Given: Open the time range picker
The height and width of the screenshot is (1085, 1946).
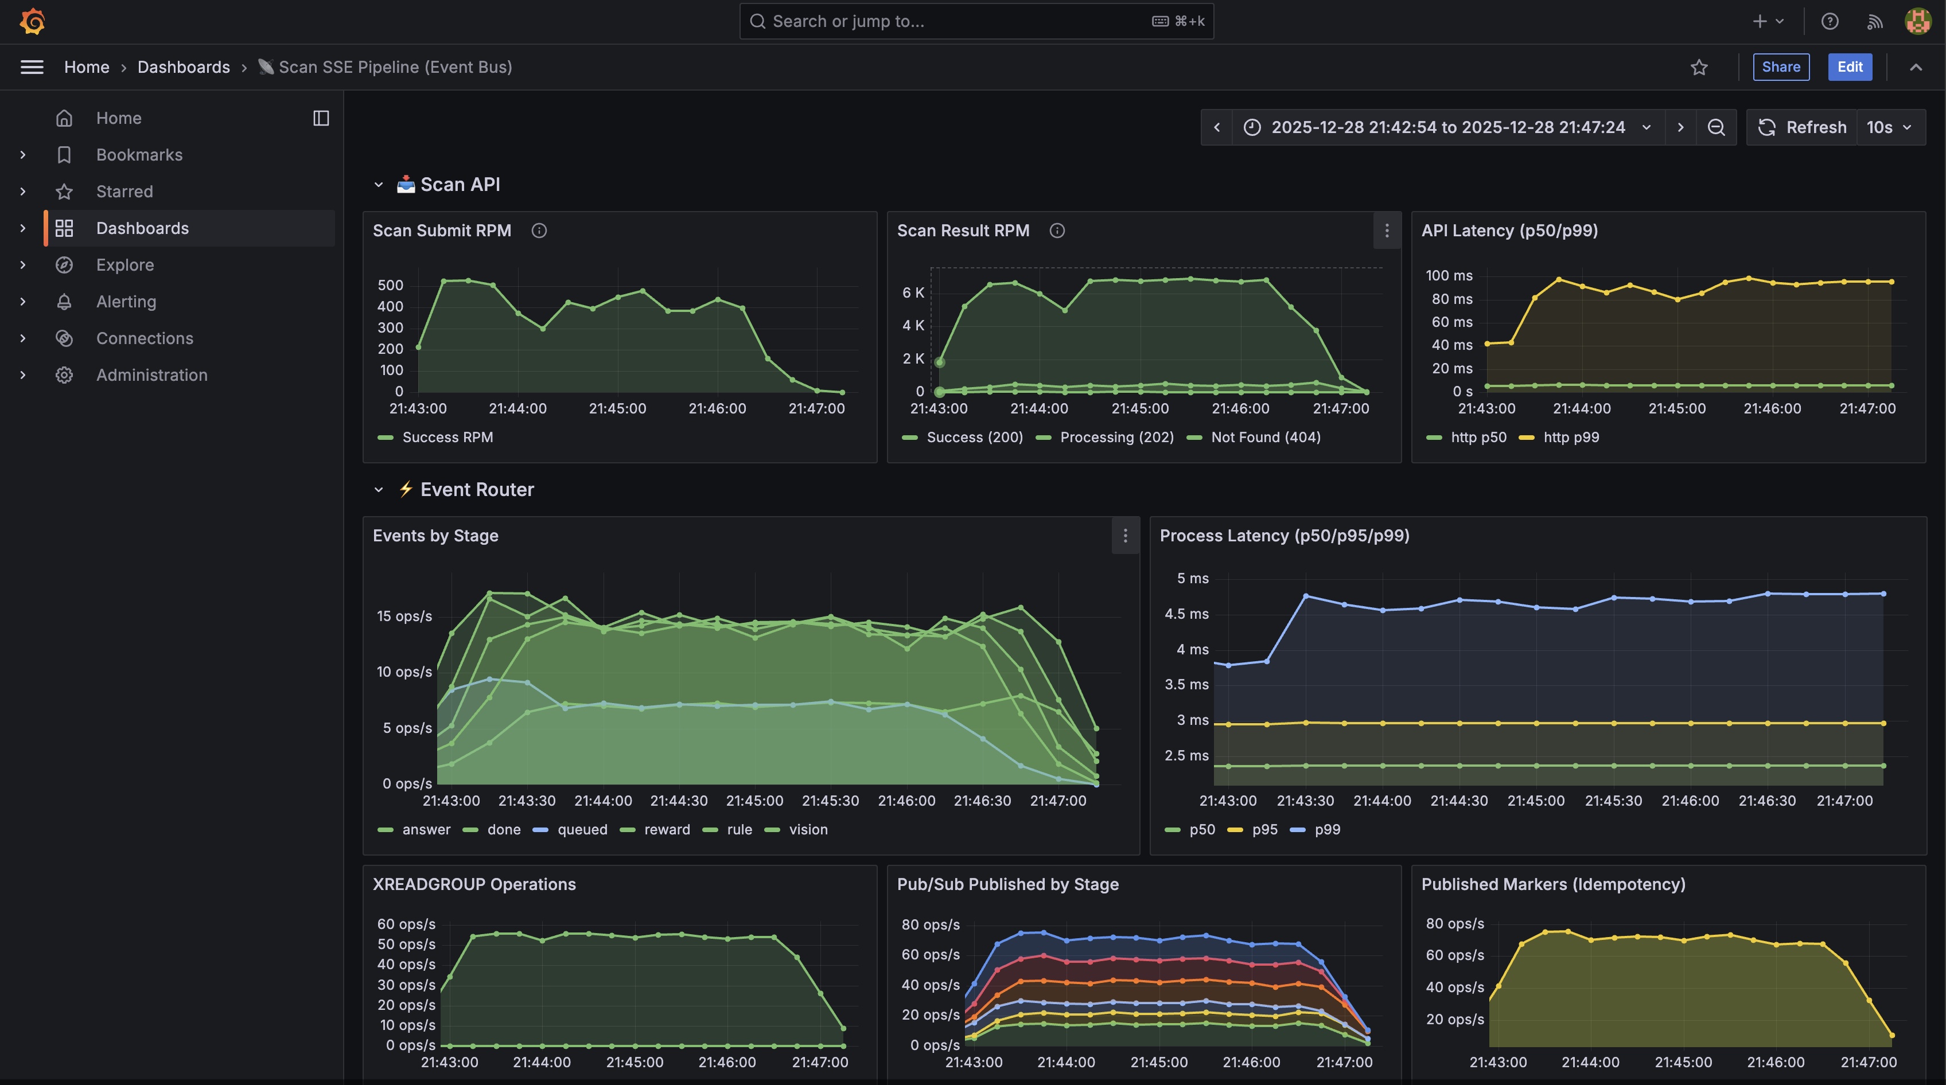Looking at the screenshot, I should 1447,127.
